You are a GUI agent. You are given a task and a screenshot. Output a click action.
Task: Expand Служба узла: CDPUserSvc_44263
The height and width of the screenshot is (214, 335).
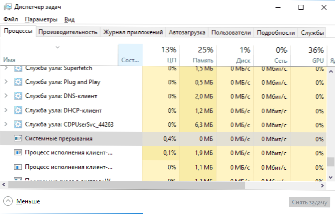(6, 124)
